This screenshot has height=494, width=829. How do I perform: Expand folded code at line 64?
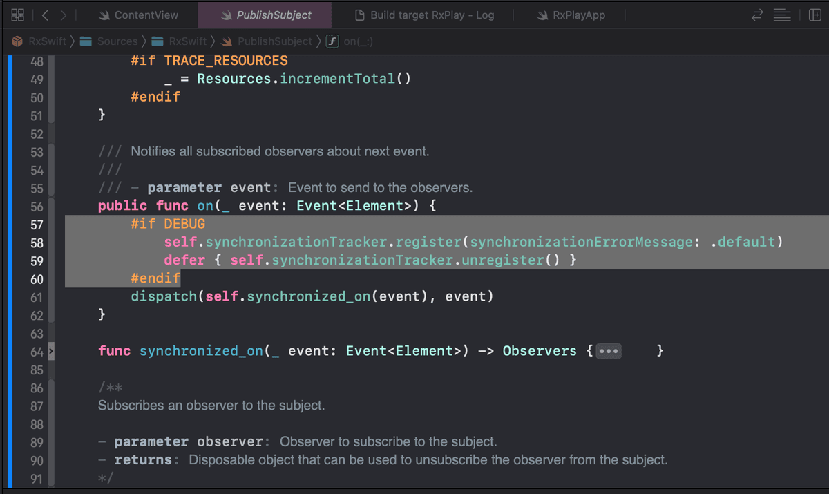coord(50,352)
